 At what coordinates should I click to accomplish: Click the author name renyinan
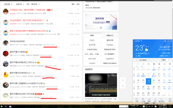(x=13, y=13)
